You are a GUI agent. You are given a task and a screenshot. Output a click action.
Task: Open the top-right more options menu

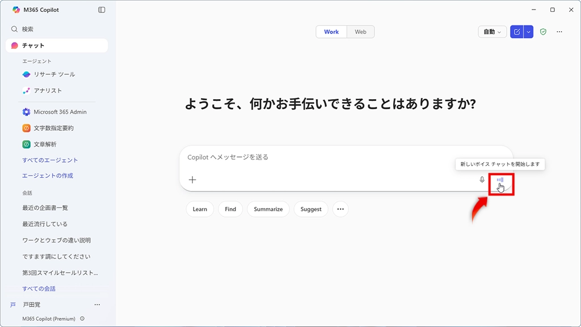click(x=559, y=32)
